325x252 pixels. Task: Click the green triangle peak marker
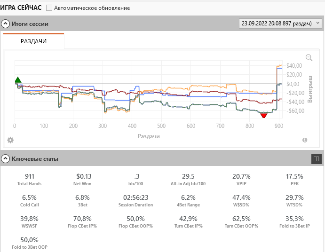18,80
